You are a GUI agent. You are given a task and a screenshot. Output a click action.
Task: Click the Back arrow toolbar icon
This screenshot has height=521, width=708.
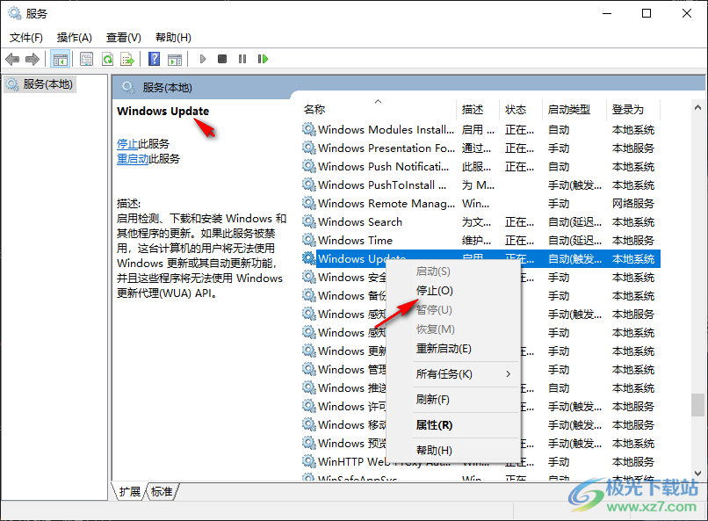(12, 59)
